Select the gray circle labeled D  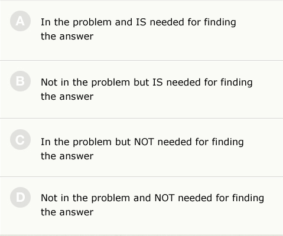coord(20,197)
